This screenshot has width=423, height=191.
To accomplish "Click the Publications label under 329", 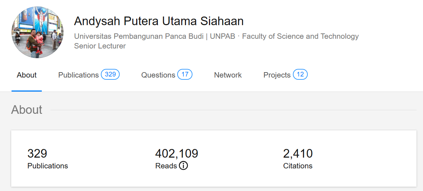I will tap(48, 166).
